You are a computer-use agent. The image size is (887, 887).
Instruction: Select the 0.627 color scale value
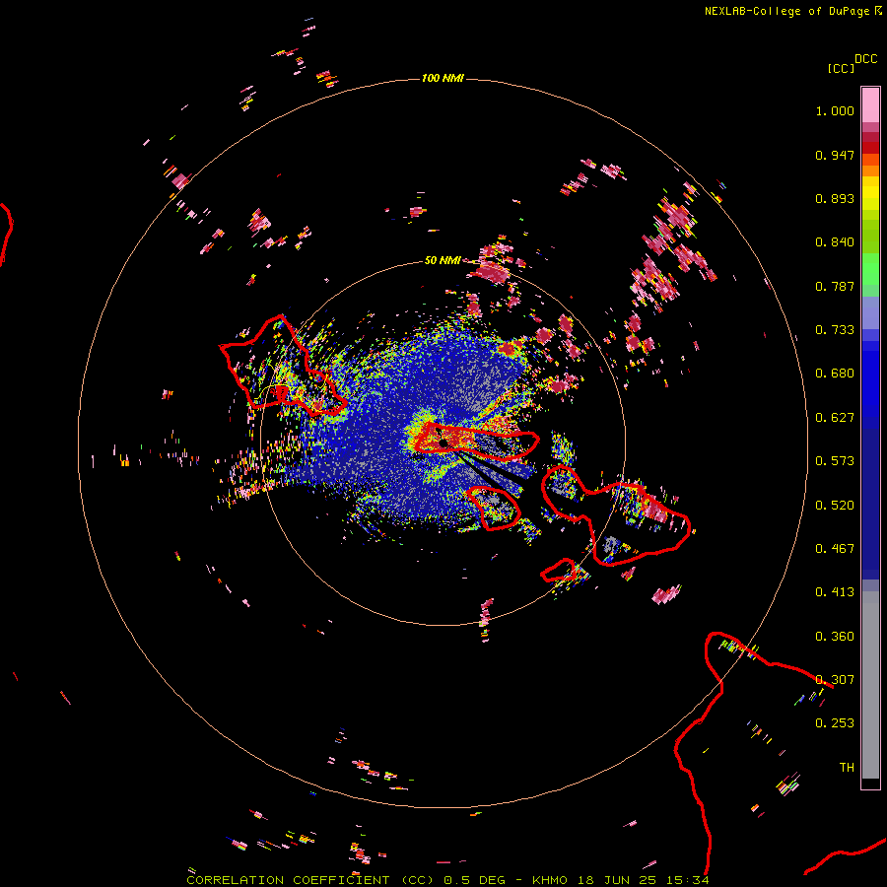tap(835, 418)
